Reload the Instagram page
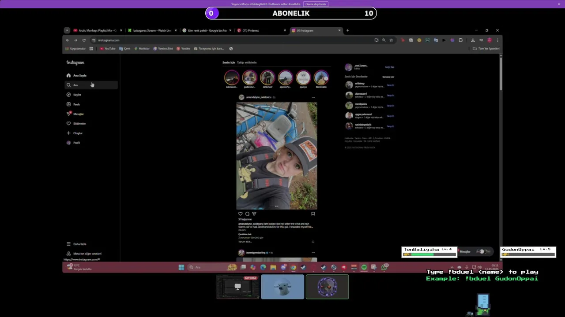Image resolution: width=565 pixels, height=317 pixels. (84, 40)
